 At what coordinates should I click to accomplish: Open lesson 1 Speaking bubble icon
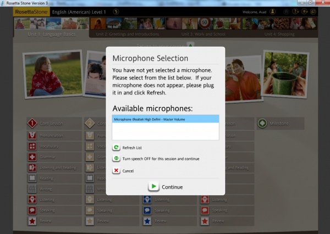pyautogui.click(x=32, y=210)
